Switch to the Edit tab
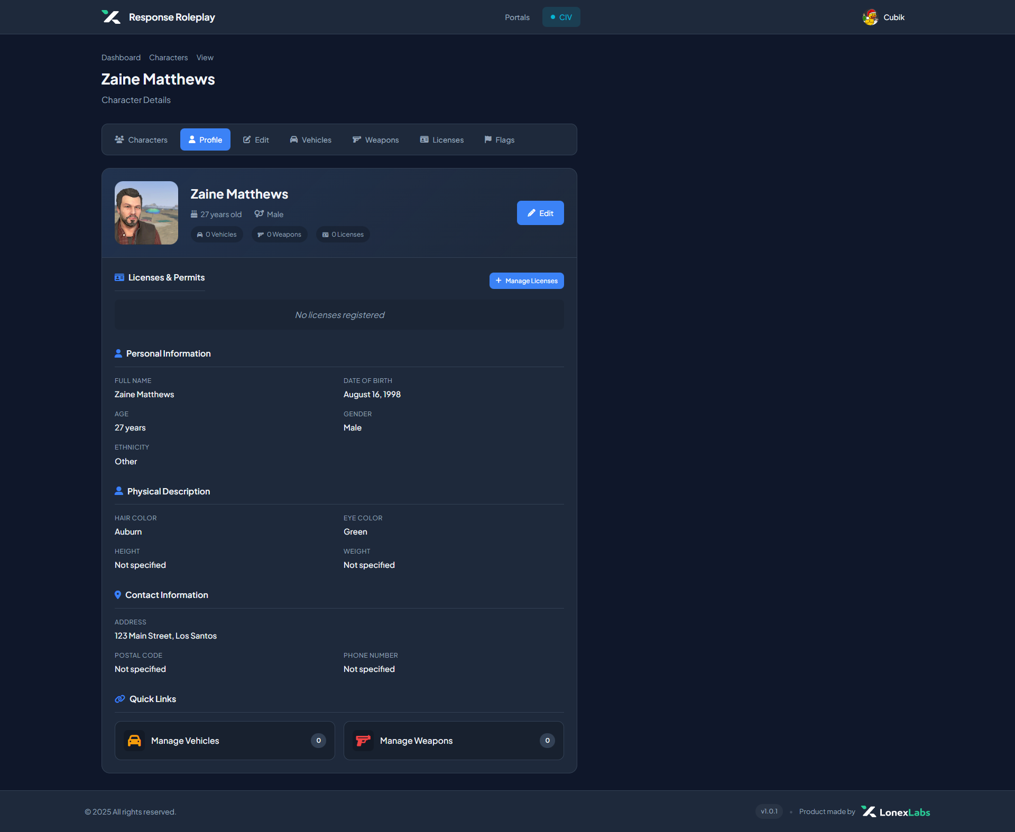The height and width of the screenshot is (832, 1015). (256, 139)
